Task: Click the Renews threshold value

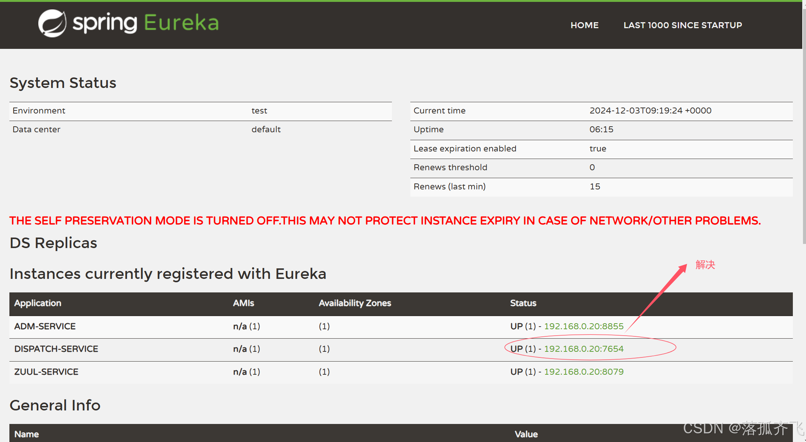Action: 592,167
